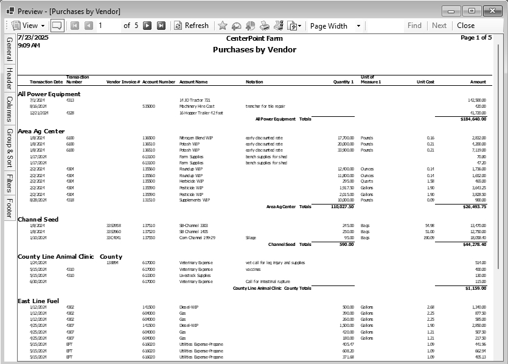Viewport: 508px width, 364px height.
Task: Close the report preview with Close
Action: click(466, 26)
